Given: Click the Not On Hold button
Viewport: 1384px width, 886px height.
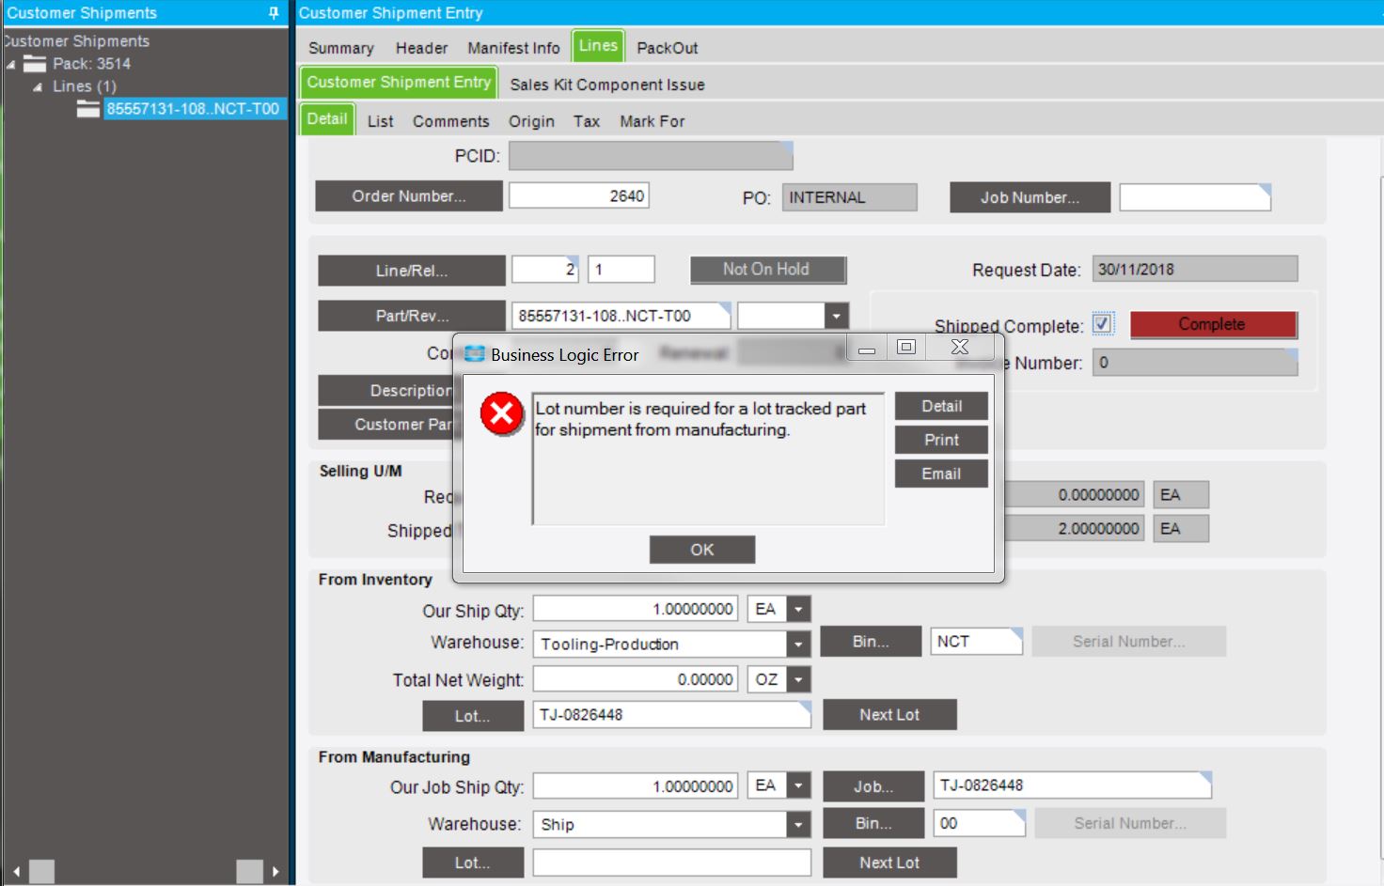Looking at the screenshot, I should click(768, 270).
